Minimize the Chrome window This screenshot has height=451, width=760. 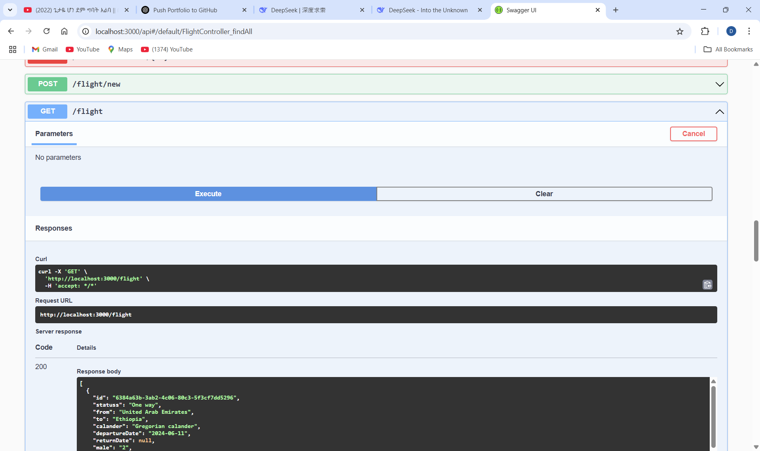(703, 10)
